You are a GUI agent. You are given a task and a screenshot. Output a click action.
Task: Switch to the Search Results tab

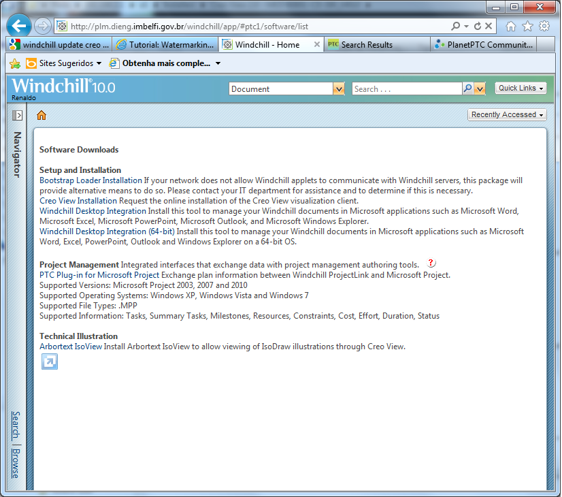tap(377, 44)
